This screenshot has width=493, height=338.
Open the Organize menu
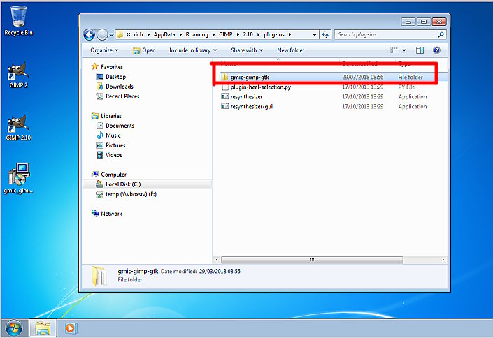[104, 50]
